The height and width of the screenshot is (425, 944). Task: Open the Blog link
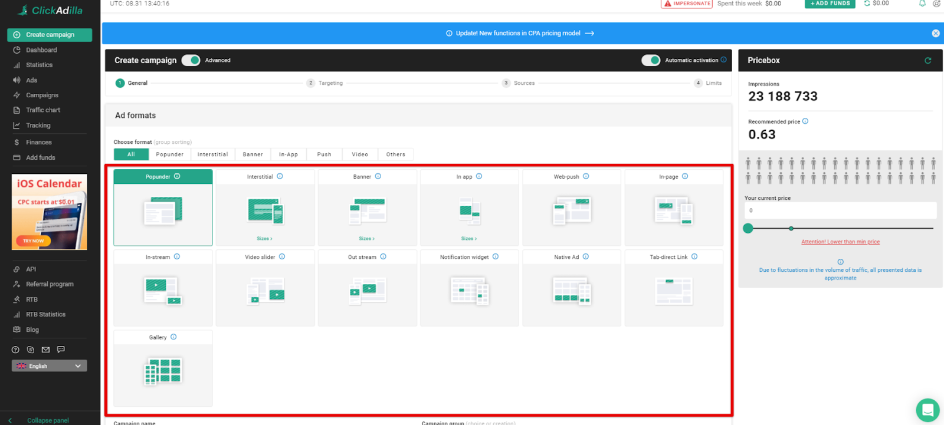click(x=32, y=330)
